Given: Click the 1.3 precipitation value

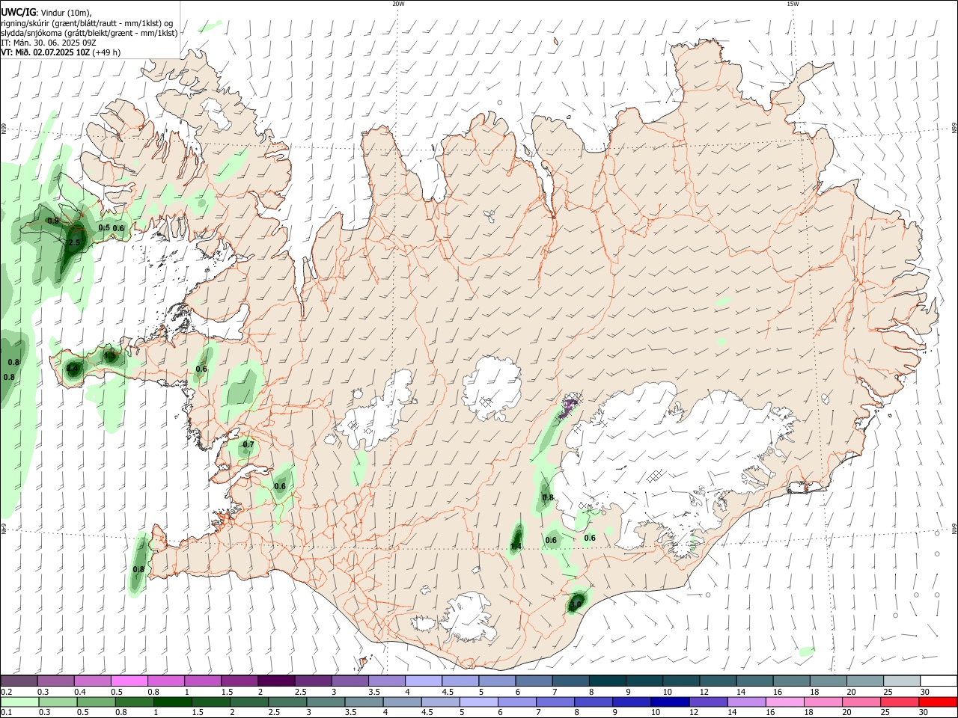Looking at the screenshot, I should (x=111, y=356).
